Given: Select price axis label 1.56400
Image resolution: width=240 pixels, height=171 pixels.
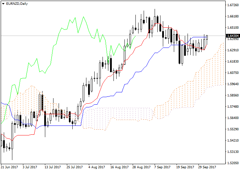Looking at the screenshot, I should pos(233,118).
